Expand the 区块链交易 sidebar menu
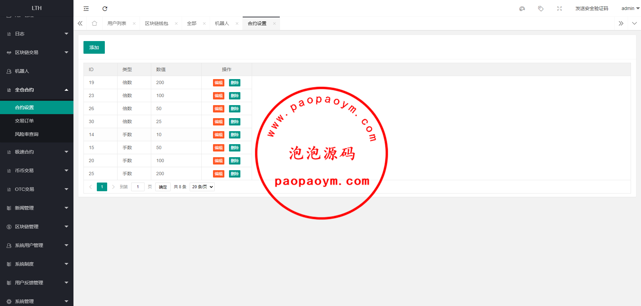641x306 pixels. [37, 52]
